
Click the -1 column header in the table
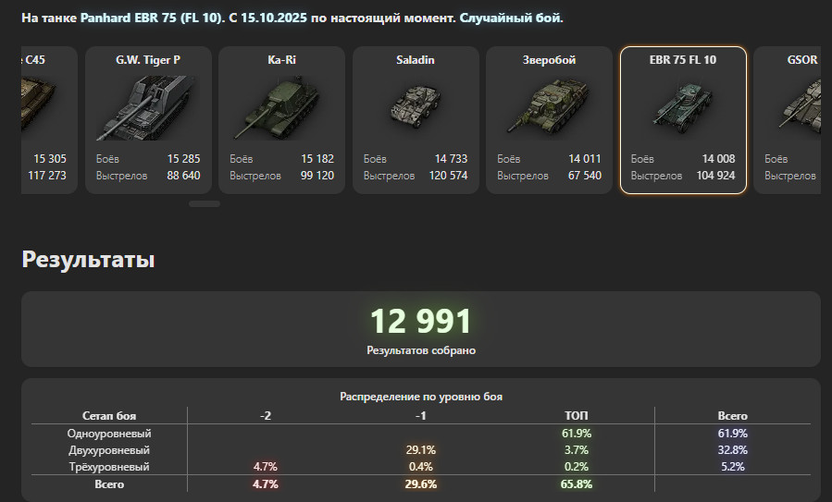(420, 416)
